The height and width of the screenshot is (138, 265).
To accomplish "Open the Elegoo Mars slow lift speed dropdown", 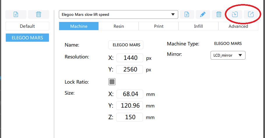I will click(x=119, y=14).
